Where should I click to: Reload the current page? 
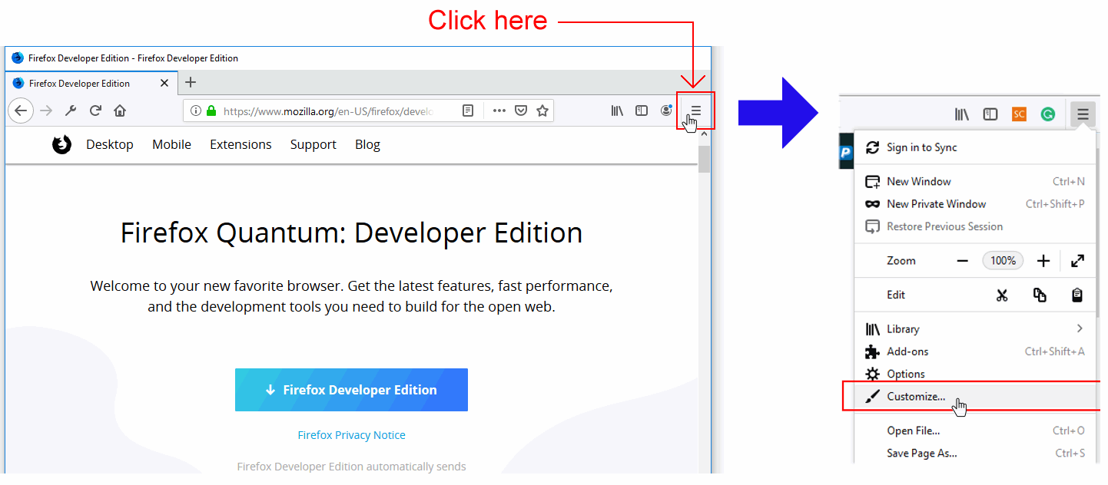pyautogui.click(x=95, y=111)
